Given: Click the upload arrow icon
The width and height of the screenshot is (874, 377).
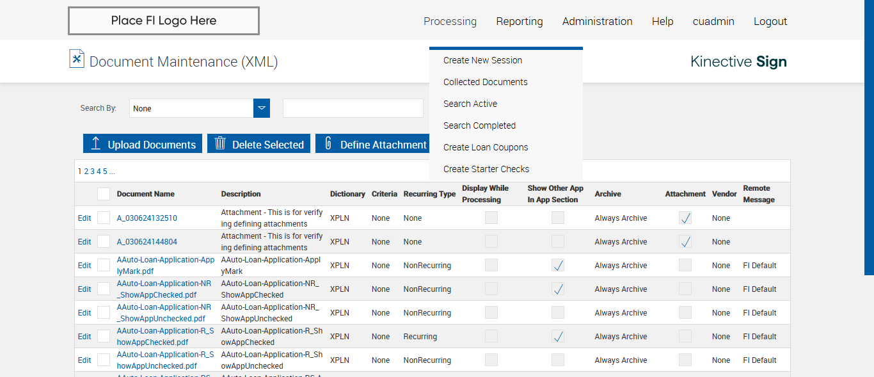Looking at the screenshot, I should point(95,143).
